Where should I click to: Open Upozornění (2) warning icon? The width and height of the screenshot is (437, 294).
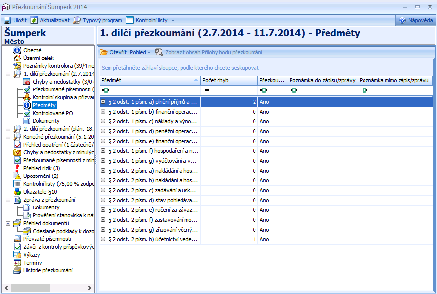click(x=17, y=176)
